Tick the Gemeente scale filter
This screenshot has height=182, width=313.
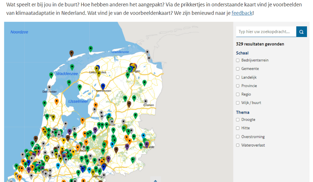pyautogui.click(x=238, y=69)
